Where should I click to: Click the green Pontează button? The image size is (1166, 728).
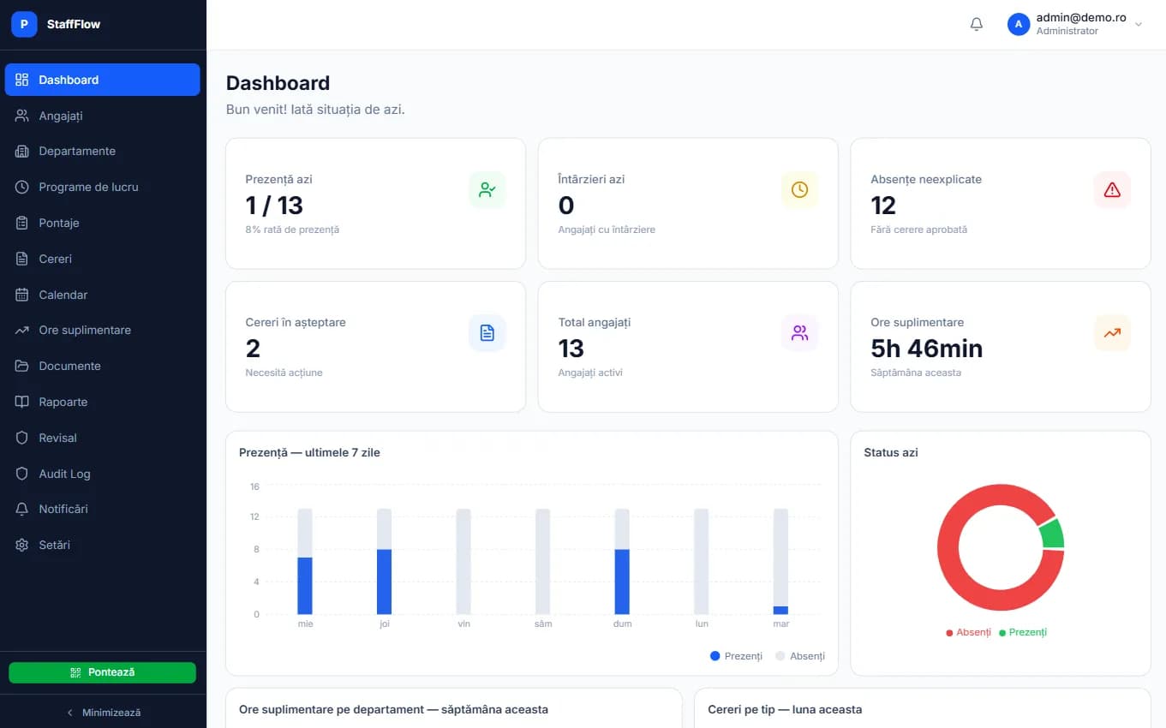(x=103, y=672)
